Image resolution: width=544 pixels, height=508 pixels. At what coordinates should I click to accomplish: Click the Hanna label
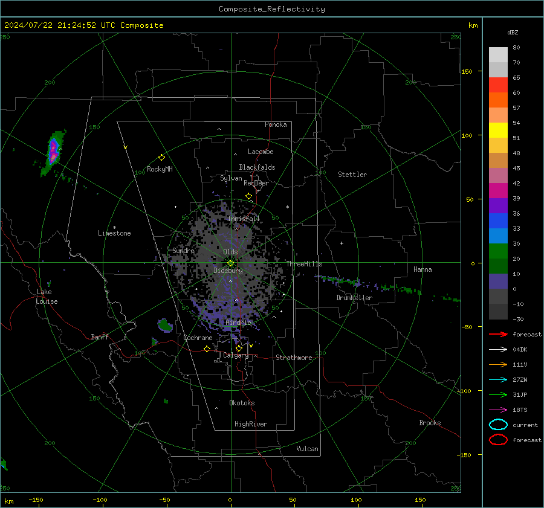click(x=423, y=269)
